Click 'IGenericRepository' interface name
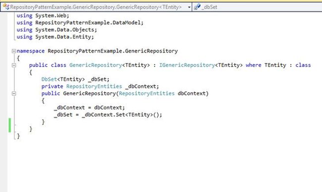322x192 pixels. (x=187, y=65)
